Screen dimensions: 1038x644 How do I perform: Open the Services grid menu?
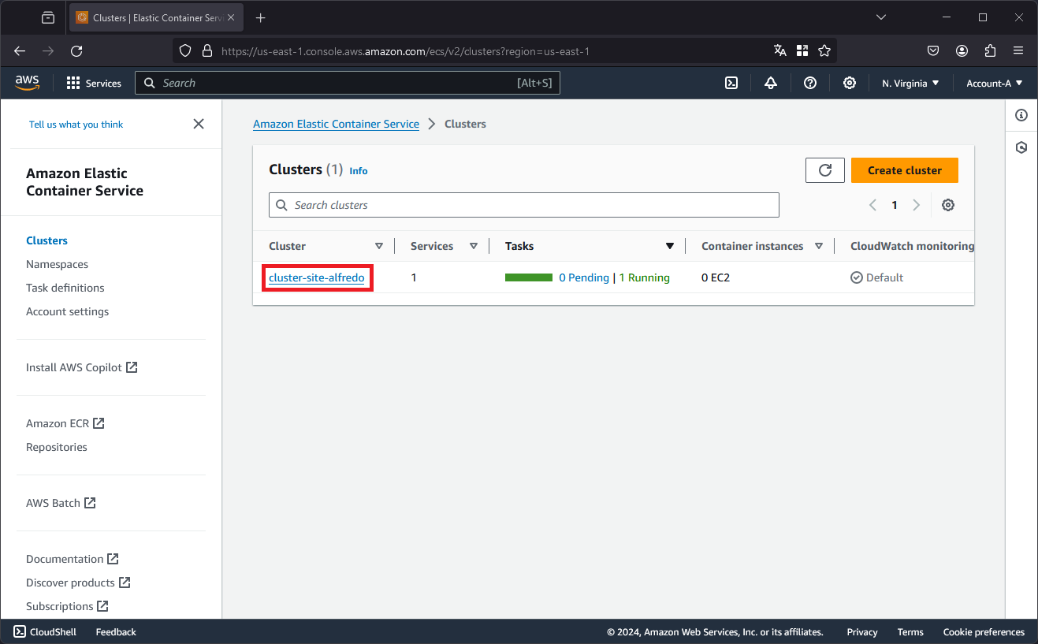click(x=94, y=83)
